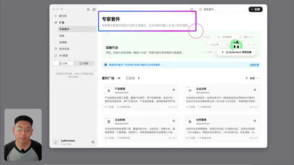Open the 企业财税 card title
The height and width of the screenshot is (165, 294).
coord(120,120)
